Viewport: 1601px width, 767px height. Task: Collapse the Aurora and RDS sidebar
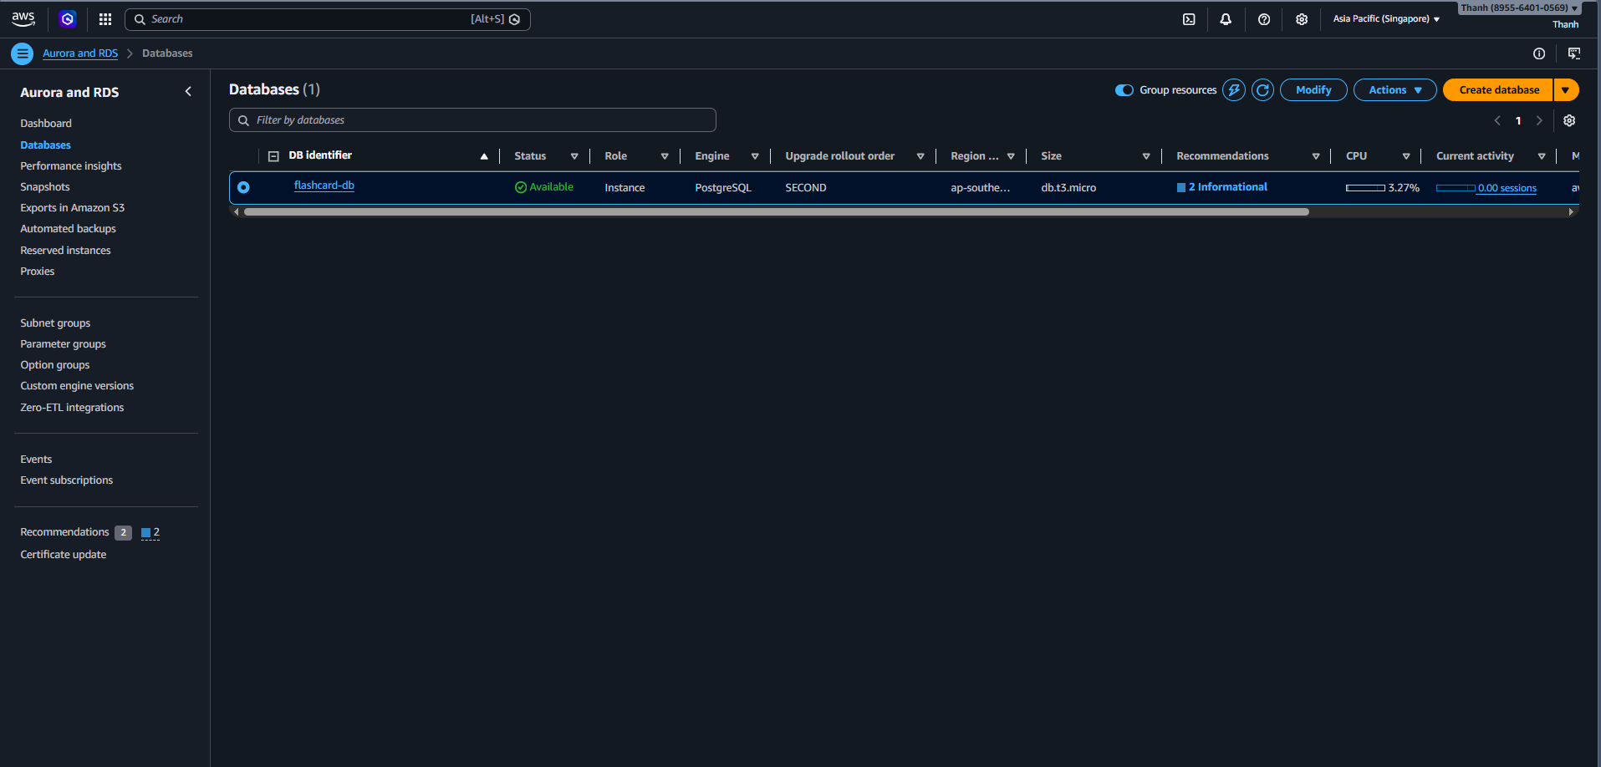point(188,92)
